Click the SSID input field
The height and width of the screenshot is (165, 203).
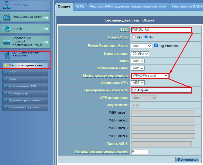tap(161, 30)
